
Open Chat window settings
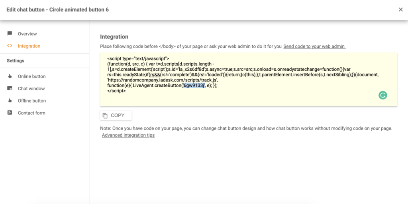click(31, 89)
